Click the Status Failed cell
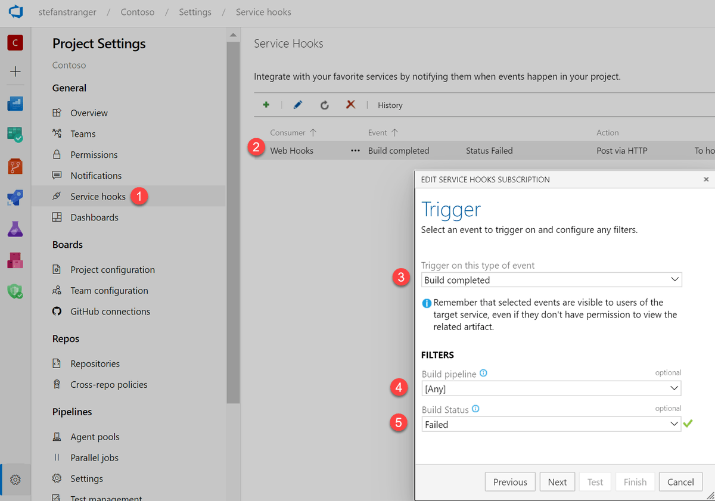The image size is (715, 501). (x=489, y=151)
